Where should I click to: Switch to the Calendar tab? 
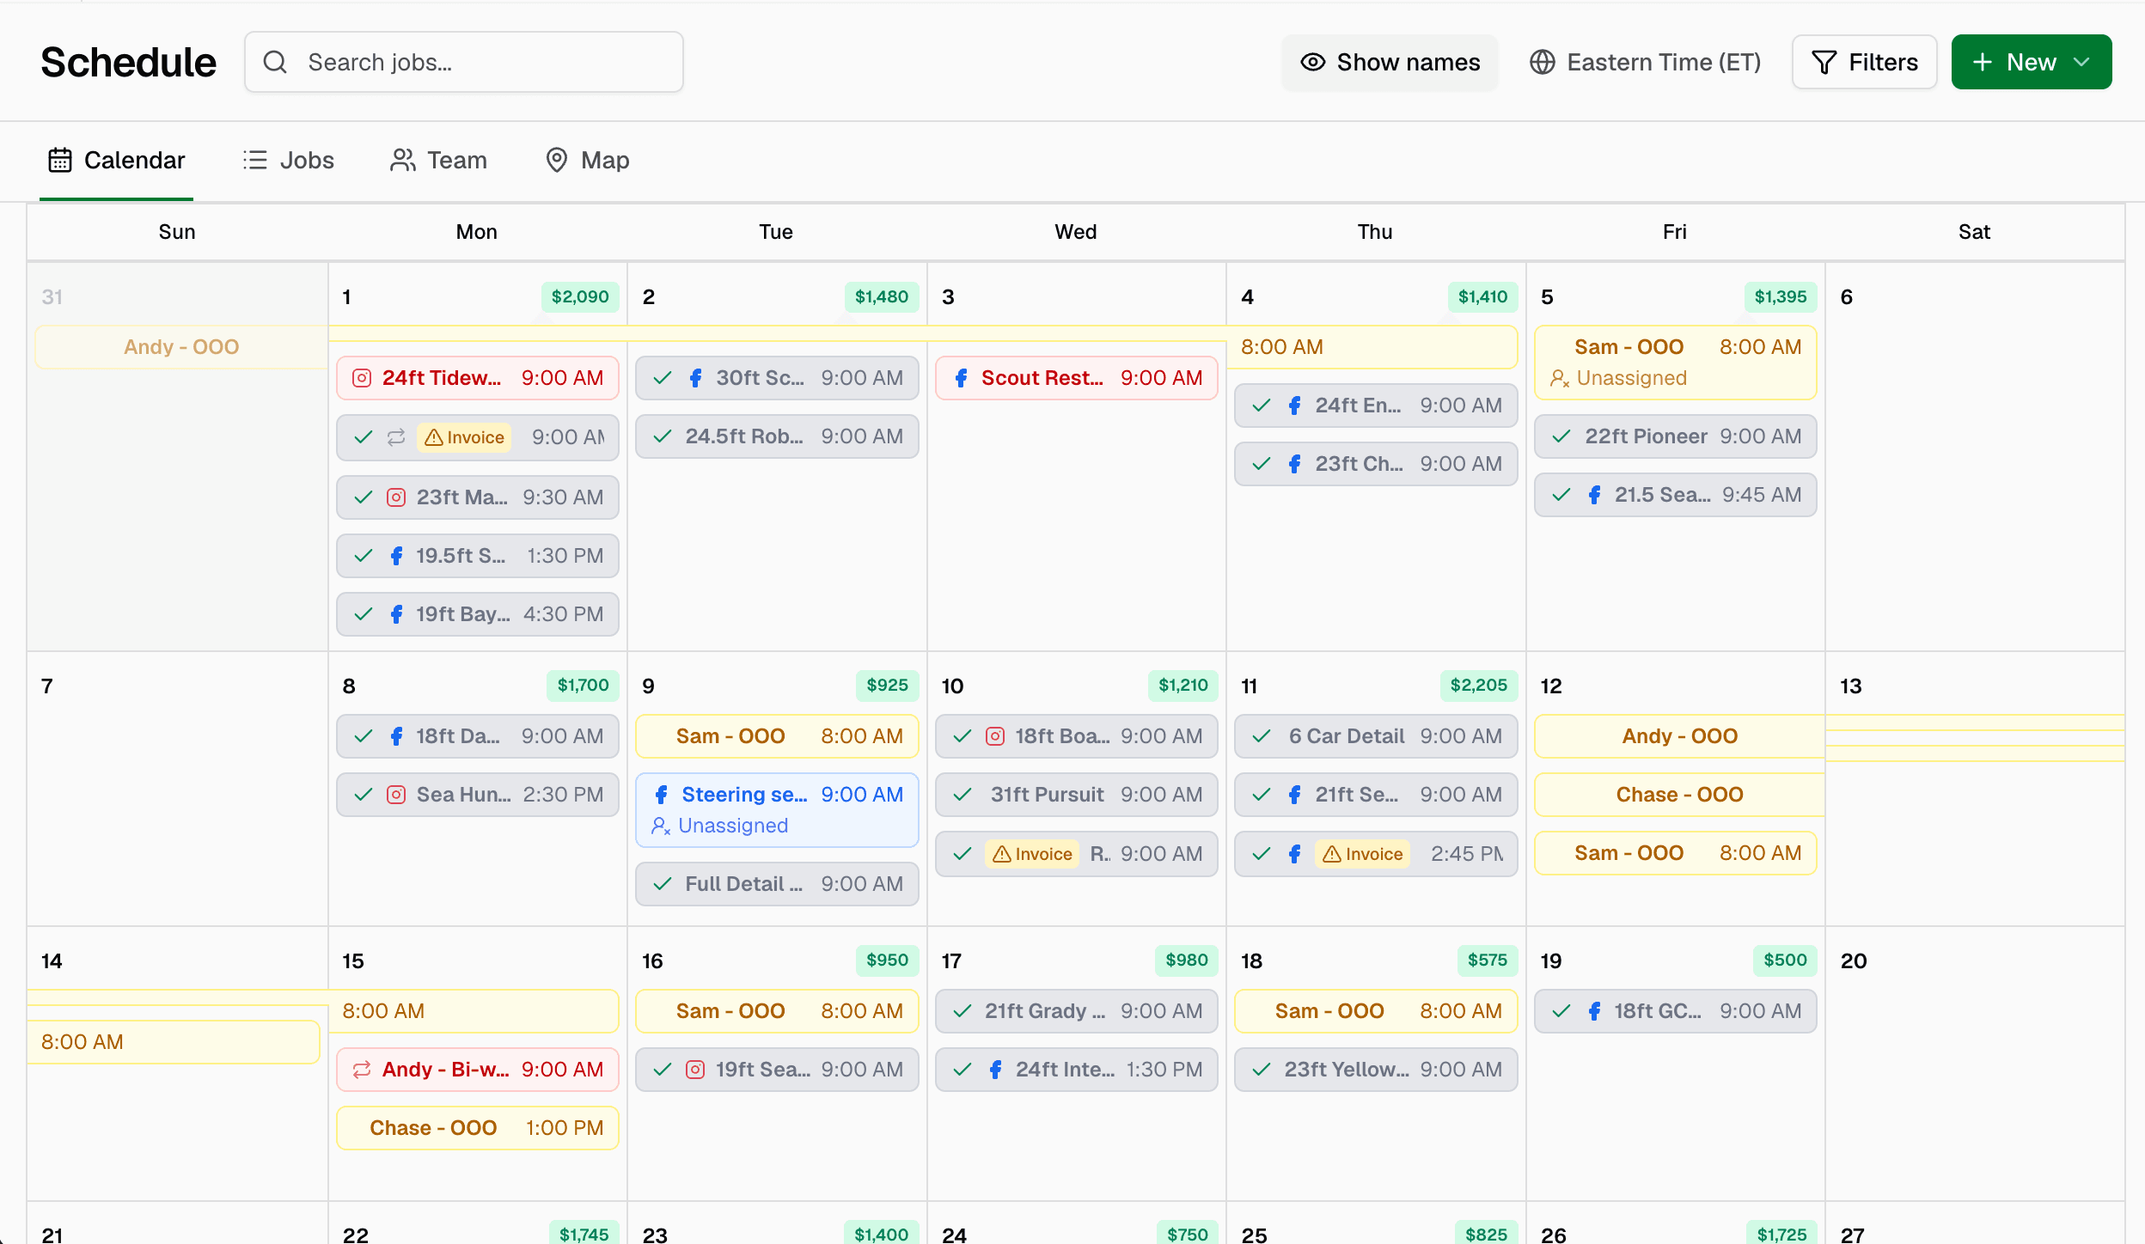[x=116, y=161]
